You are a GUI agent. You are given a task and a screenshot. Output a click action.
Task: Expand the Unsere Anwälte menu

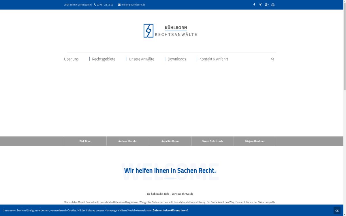tap(141, 59)
